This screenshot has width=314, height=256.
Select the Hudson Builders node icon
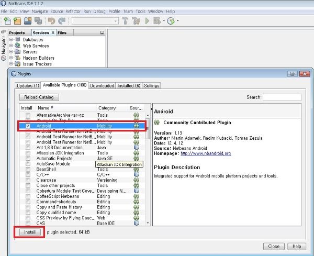click(x=18, y=58)
